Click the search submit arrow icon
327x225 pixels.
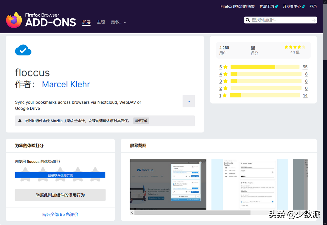click(x=314, y=20)
